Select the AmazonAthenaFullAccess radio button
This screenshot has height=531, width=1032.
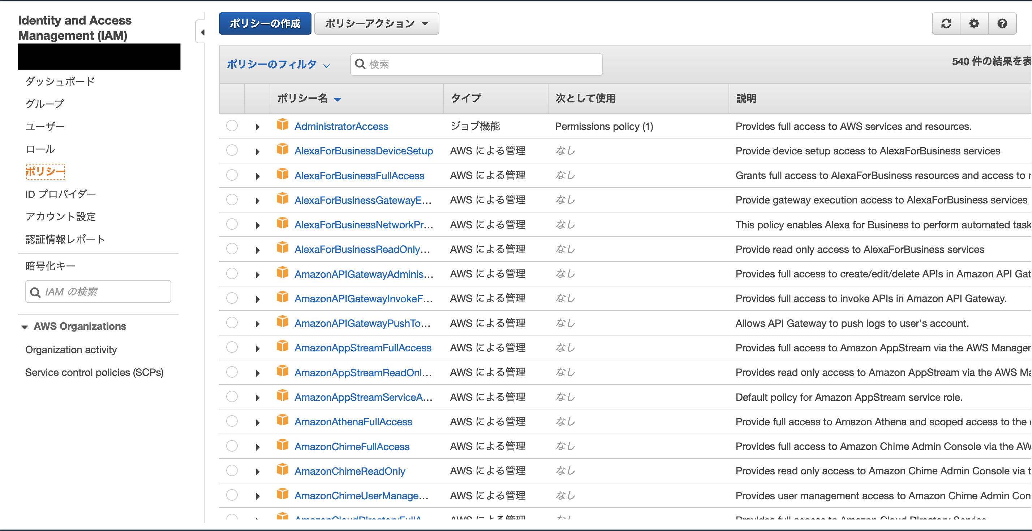click(x=232, y=421)
